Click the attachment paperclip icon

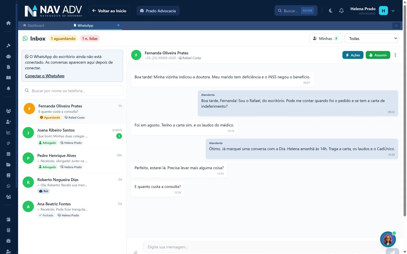pyautogui.click(x=135, y=252)
